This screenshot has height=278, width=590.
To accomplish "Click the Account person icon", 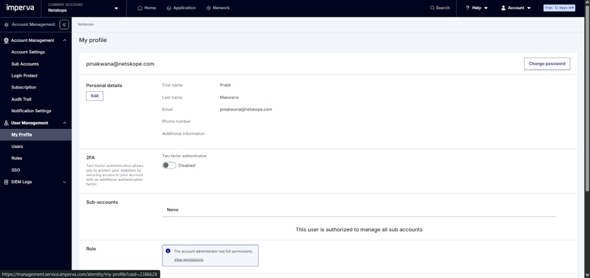I will pyautogui.click(x=503, y=8).
